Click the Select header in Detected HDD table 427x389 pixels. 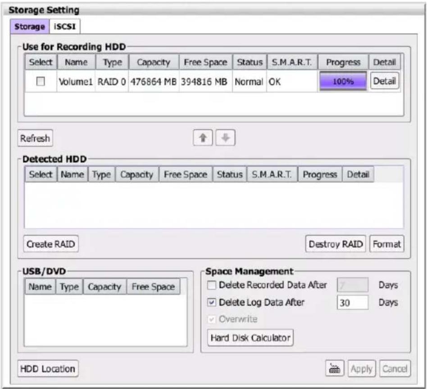(41, 174)
